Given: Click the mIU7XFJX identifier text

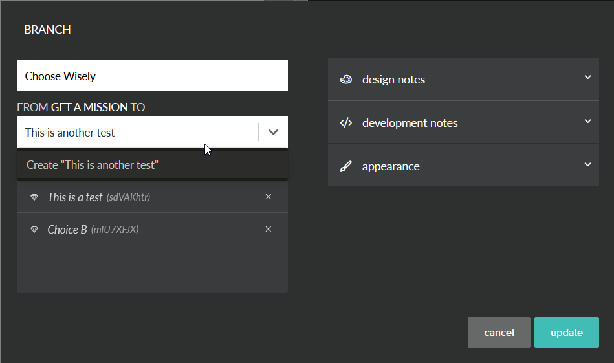Looking at the screenshot, I should click(x=115, y=230).
